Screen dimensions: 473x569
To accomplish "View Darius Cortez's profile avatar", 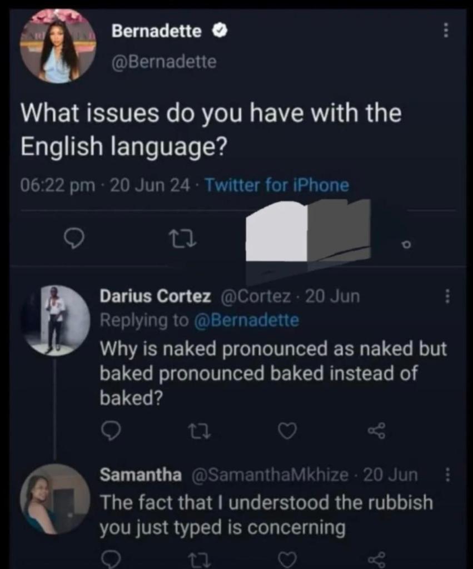I will pyautogui.click(x=54, y=320).
